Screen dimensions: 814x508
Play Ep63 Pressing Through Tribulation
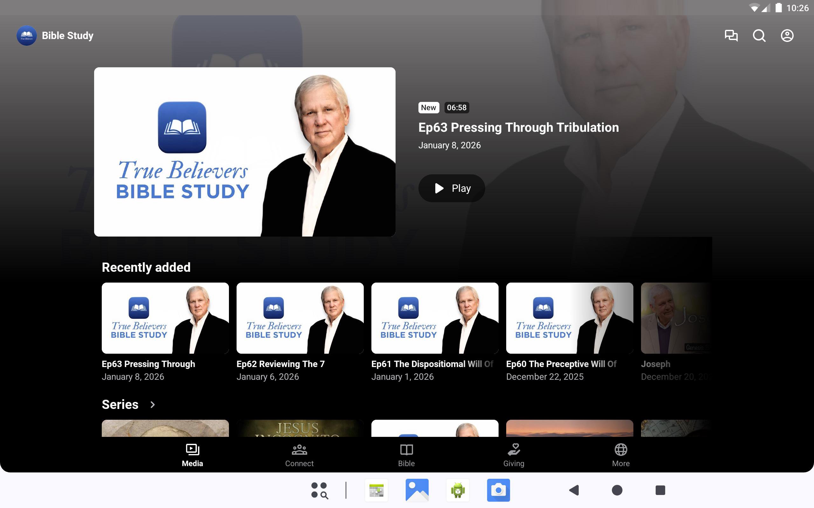click(x=452, y=188)
